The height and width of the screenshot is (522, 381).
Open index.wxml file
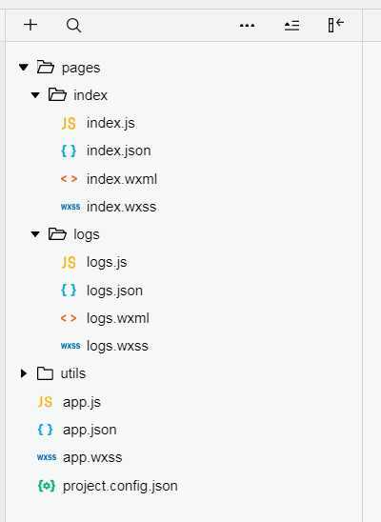[122, 179]
